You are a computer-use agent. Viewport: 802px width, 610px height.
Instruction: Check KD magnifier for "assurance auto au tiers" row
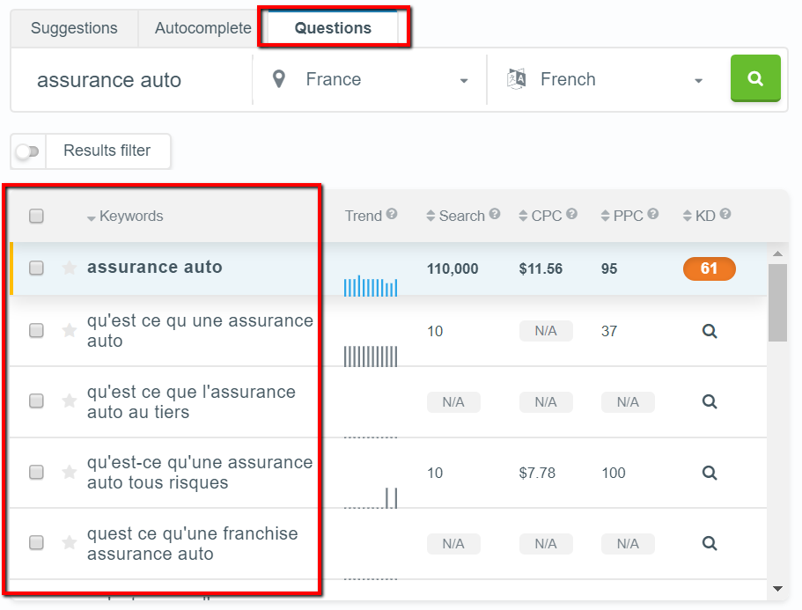coord(710,402)
